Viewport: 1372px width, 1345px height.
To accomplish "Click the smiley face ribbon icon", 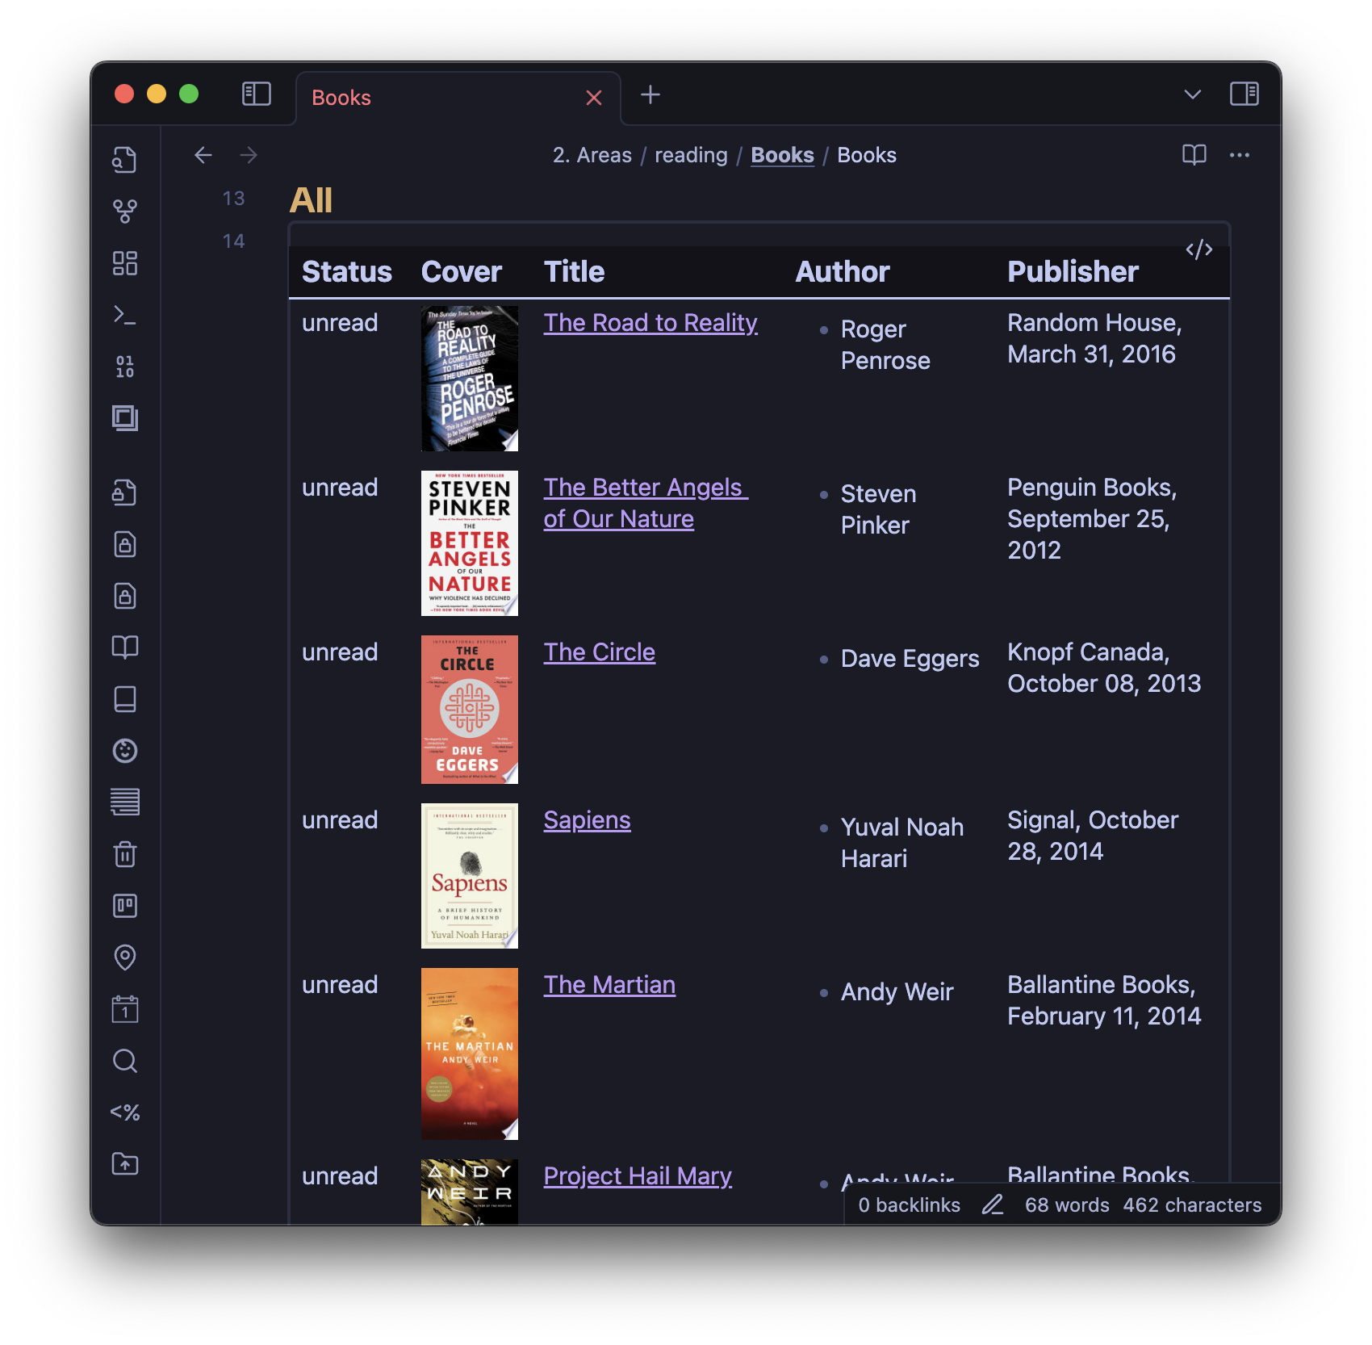I will [x=124, y=751].
